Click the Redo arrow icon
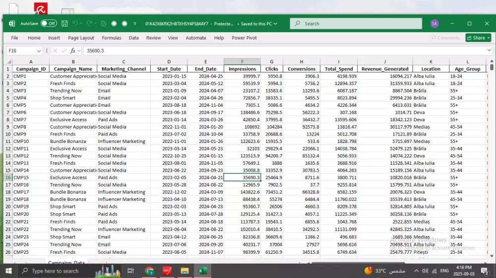 pos(89,23)
